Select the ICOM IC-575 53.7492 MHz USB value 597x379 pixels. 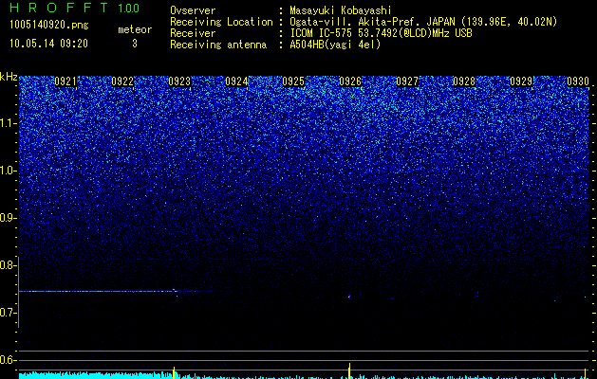coord(381,33)
